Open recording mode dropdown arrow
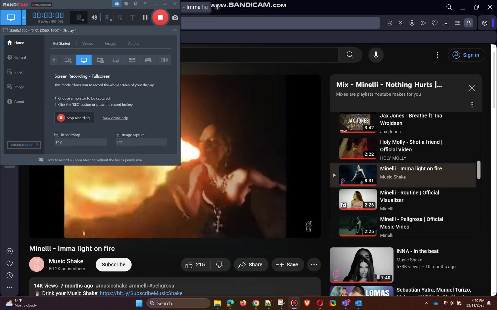 24,18
